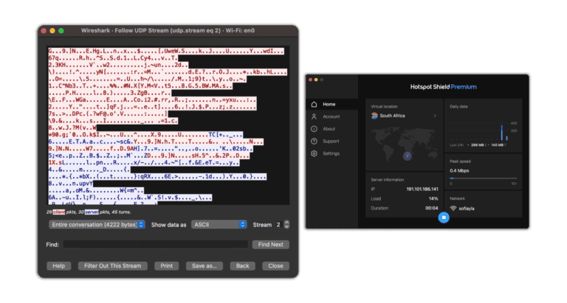
Task: Click the sofiayla network name
Action: 467,209
